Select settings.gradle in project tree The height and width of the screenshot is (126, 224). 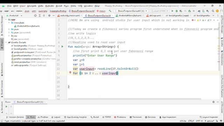click(29, 65)
